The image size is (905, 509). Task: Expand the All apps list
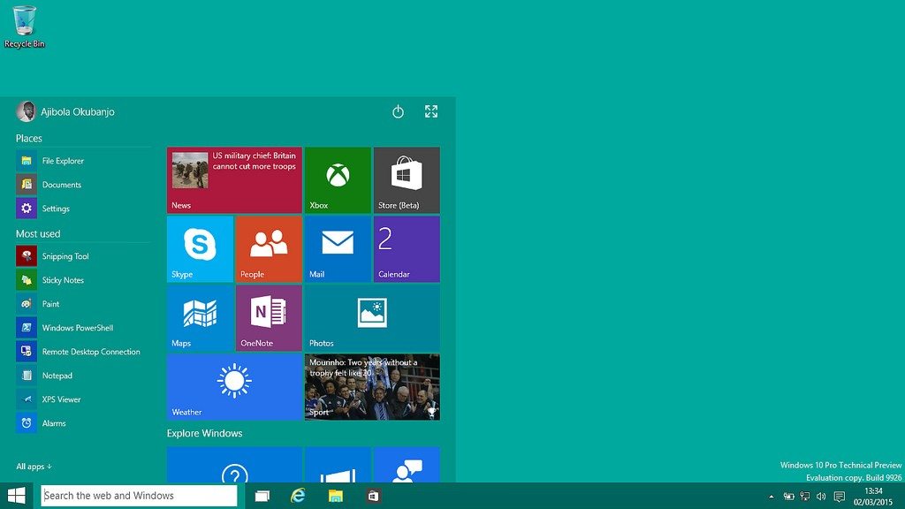click(34, 467)
